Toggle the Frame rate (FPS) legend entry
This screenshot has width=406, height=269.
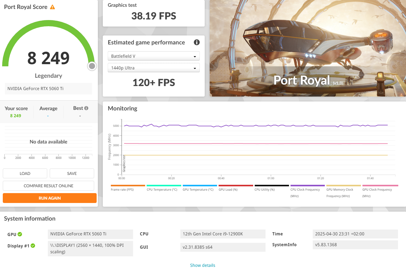[128, 188]
